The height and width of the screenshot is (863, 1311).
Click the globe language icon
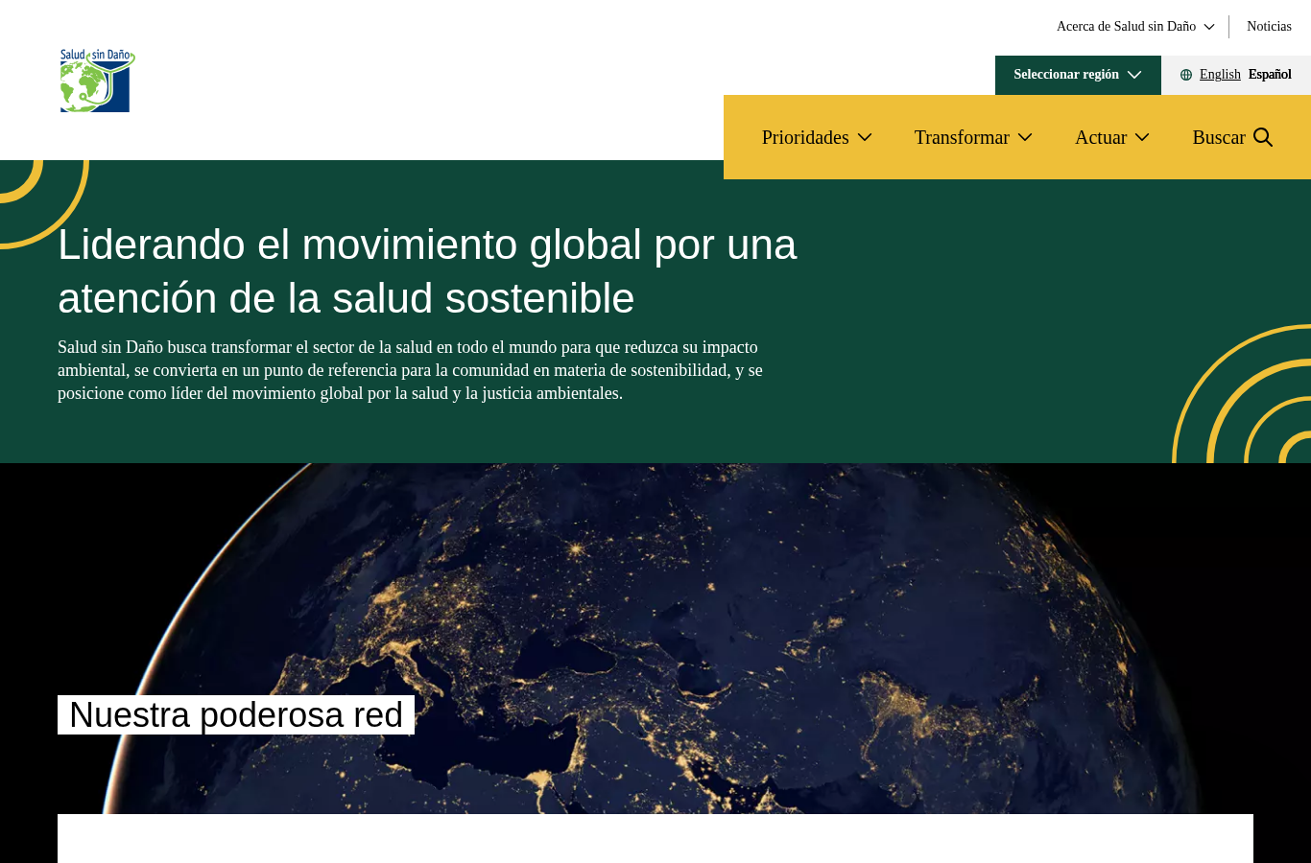(x=1186, y=75)
